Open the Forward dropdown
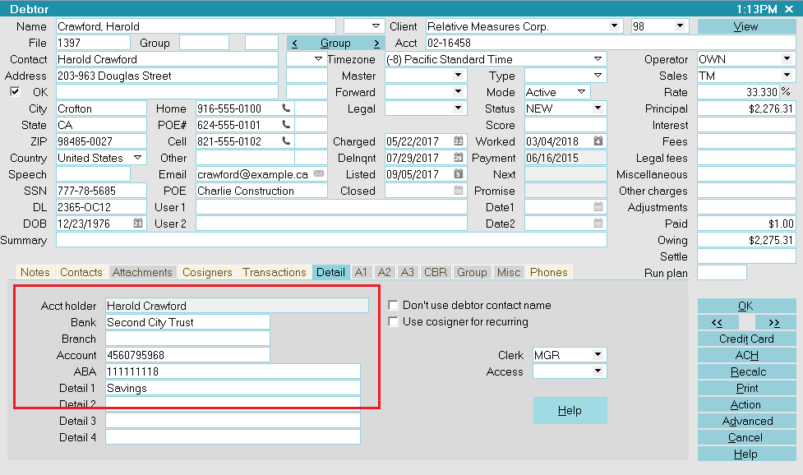Image resolution: width=803 pixels, height=475 pixels. tap(459, 91)
